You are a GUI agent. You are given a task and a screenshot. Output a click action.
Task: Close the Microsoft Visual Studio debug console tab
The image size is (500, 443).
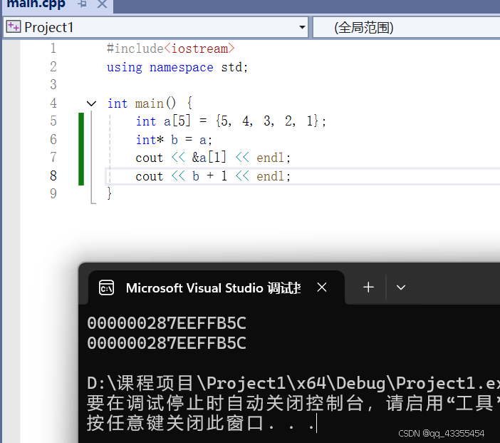[322, 287]
